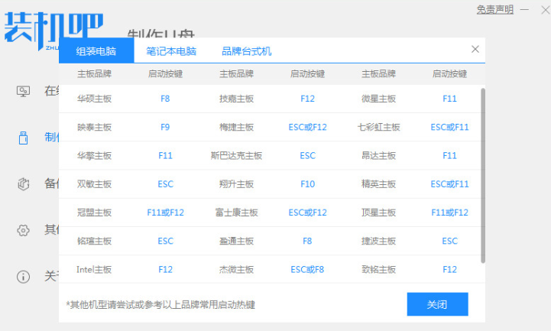Open the 免责声明 link
The height and width of the screenshot is (331, 551).
coord(495,9)
